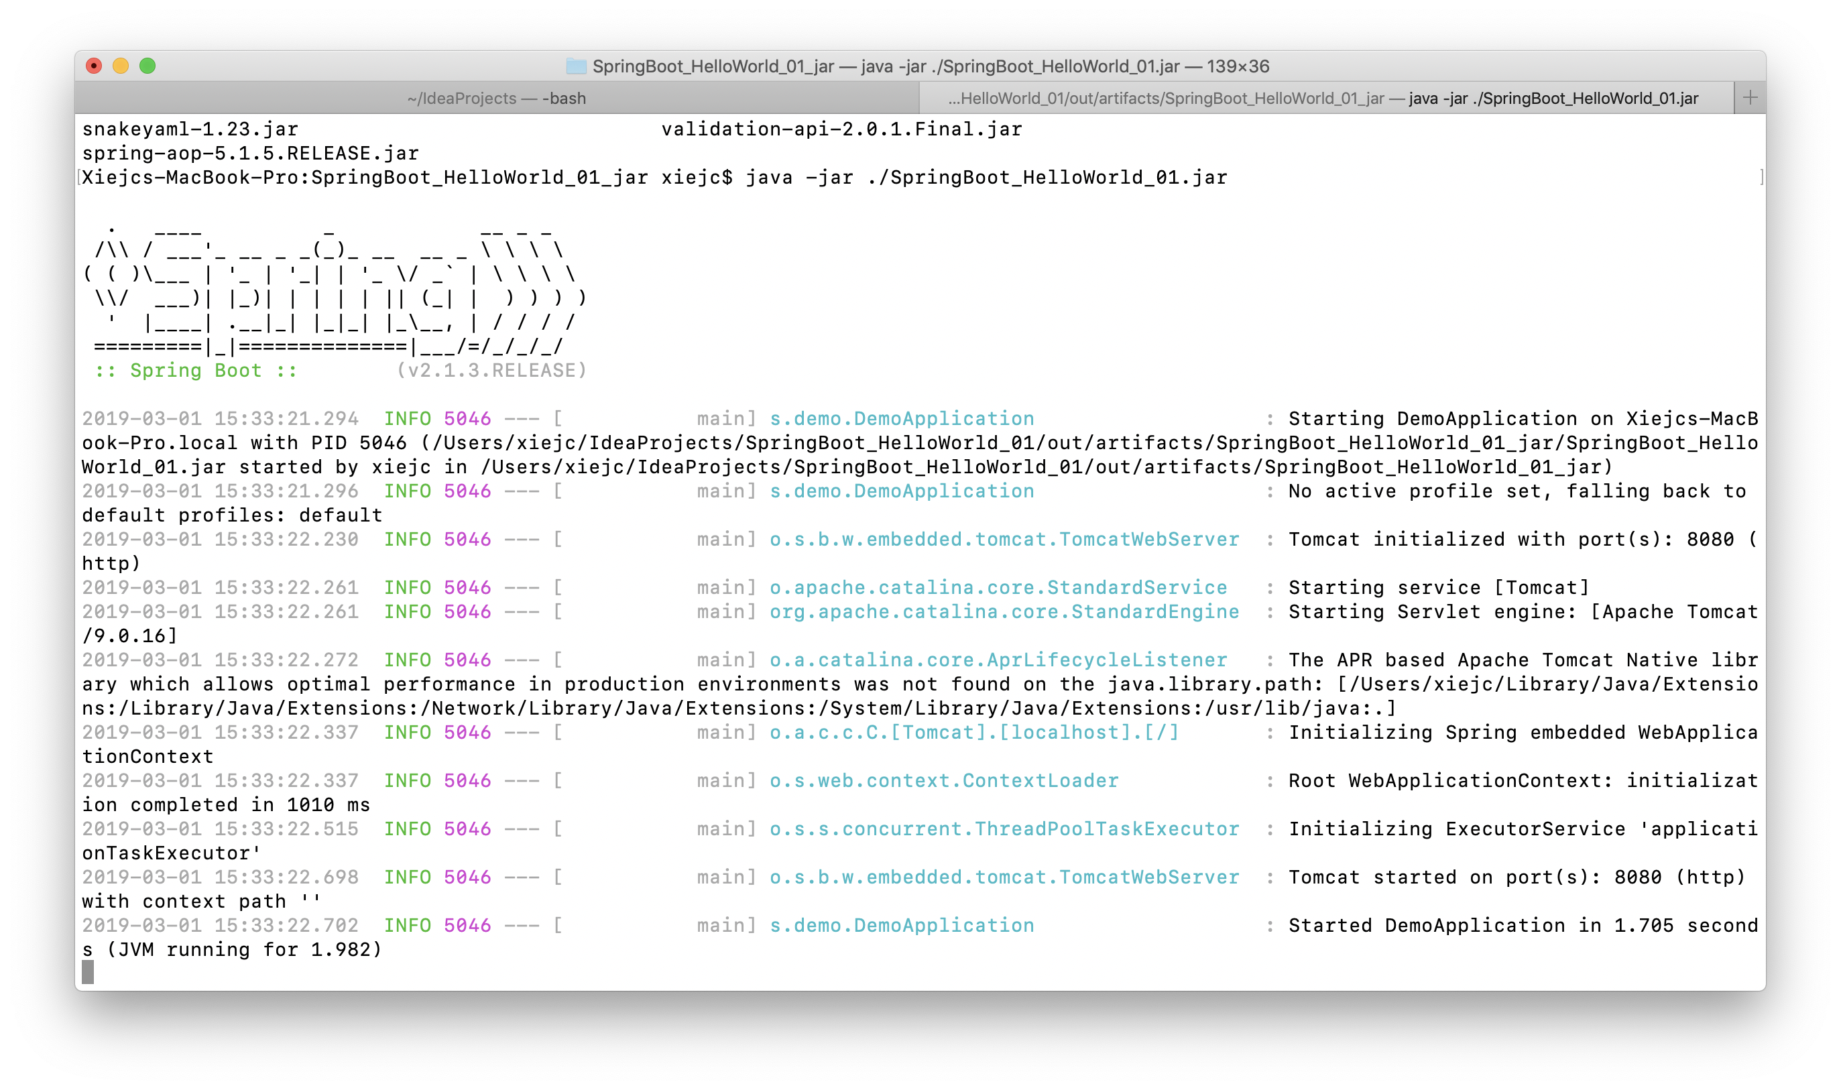The height and width of the screenshot is (1090, 1841).
Task: Click o.s.web.context.ContextLoader logger name
Action: pos(944,781)
